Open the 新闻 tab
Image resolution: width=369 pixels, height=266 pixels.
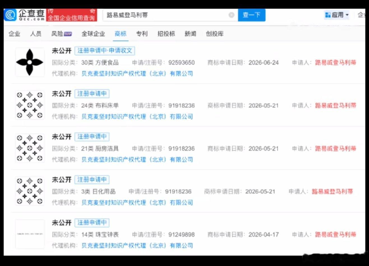190,34
